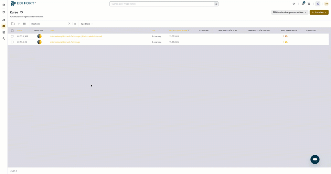Image resolution: width=331 pixels, height=174 pixels.
Task: Favorite the Kurse page with heart icon
Action: 22,12
